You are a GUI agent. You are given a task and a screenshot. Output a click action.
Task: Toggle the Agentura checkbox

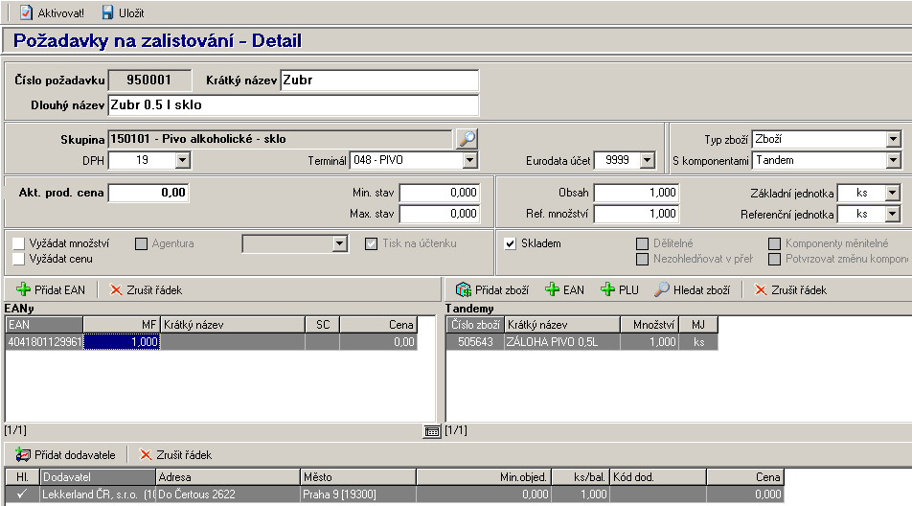(142, 243)
